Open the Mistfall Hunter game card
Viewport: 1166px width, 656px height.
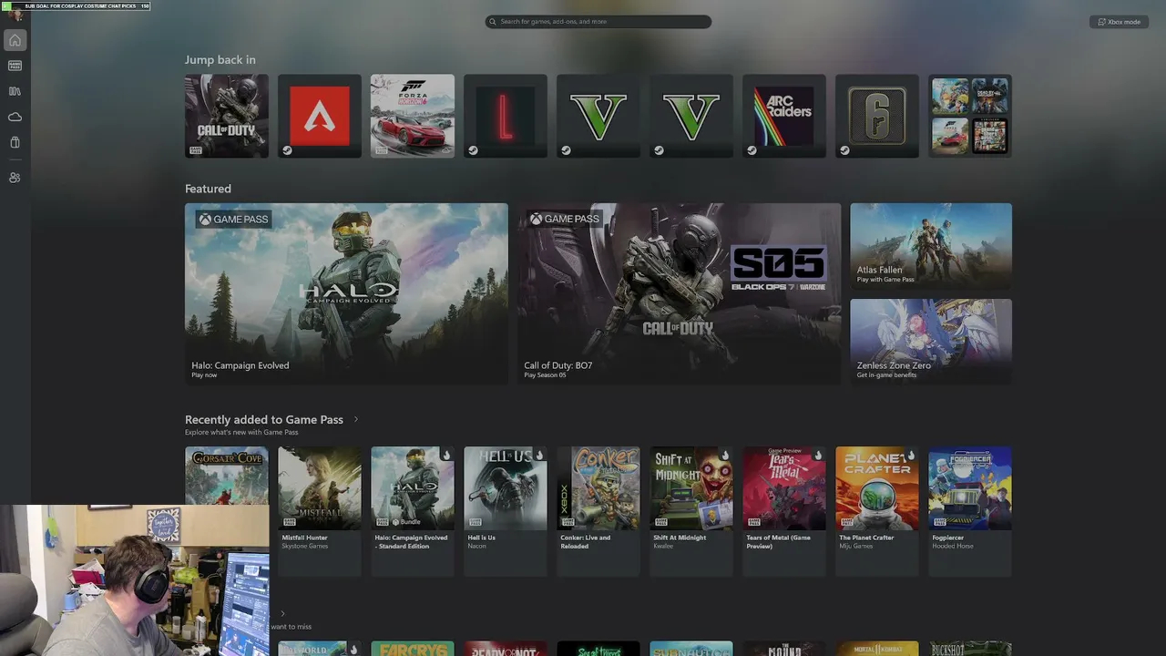click(x=320, y=511)
